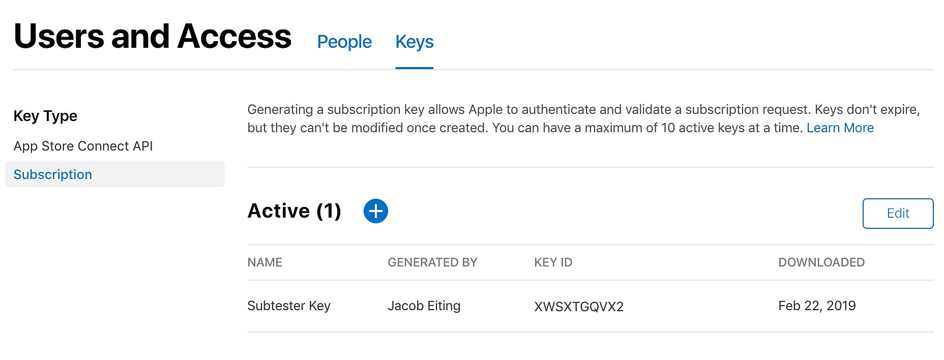Click Jacob Eiting in the row
This screenshot has width=944, height=360.
[x=424, y=306]
